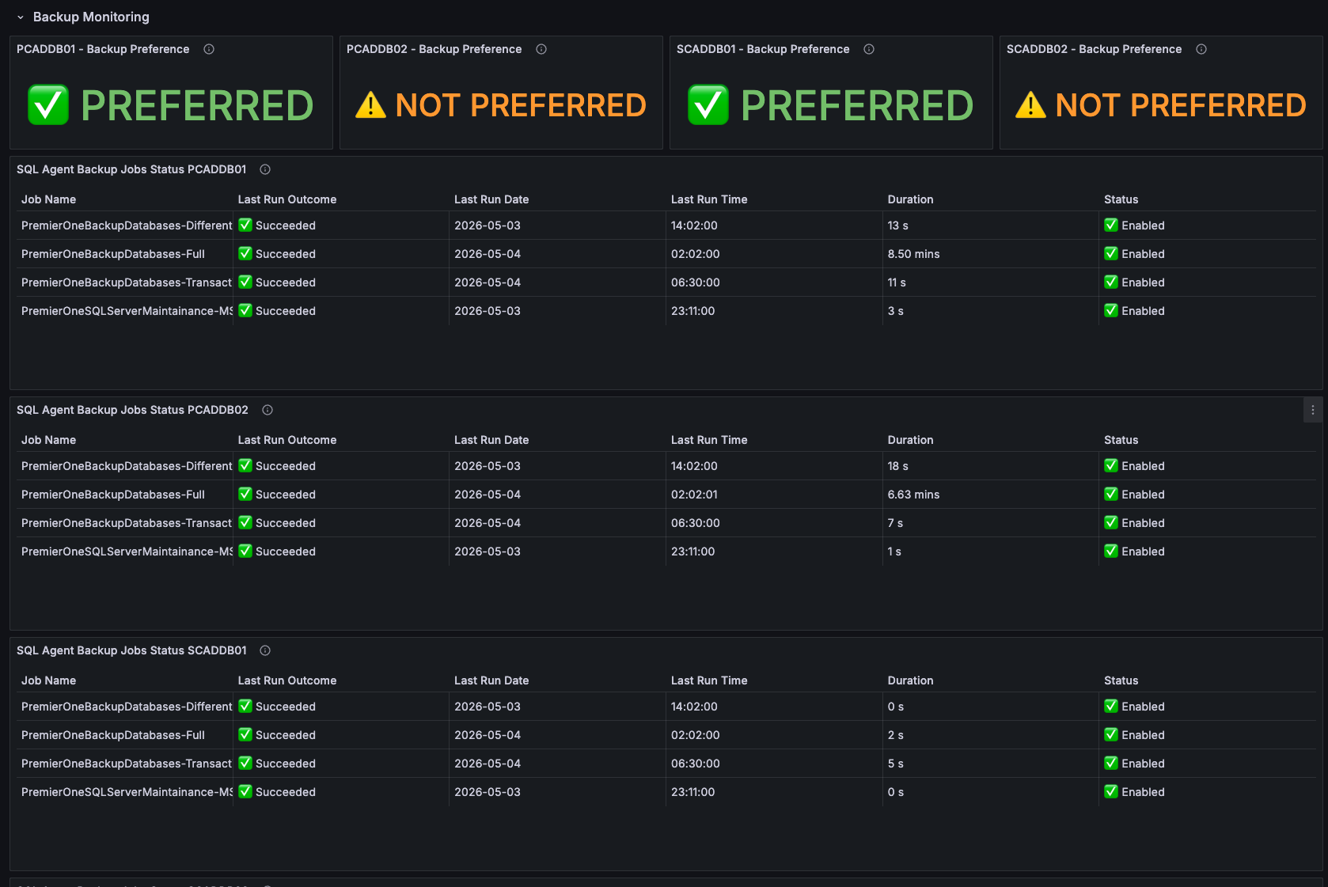Click SCADDB01 Transaction job duration 5 s
Viewport: 1328px width, 887px height.
895,764
